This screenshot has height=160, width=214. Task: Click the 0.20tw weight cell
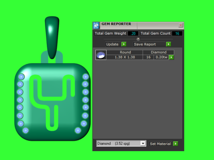[x=161, y=57]
